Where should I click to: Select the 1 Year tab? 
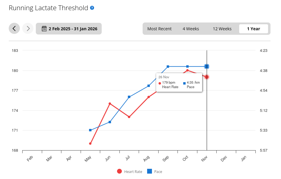[x=253, y=29]
